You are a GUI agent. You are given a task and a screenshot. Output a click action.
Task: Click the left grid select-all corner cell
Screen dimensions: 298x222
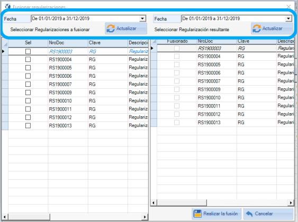click(5, 43)
